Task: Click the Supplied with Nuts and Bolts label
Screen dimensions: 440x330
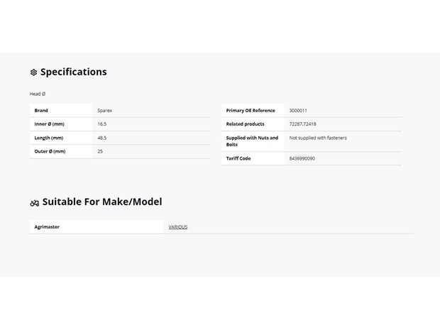Action: (252, 141)
